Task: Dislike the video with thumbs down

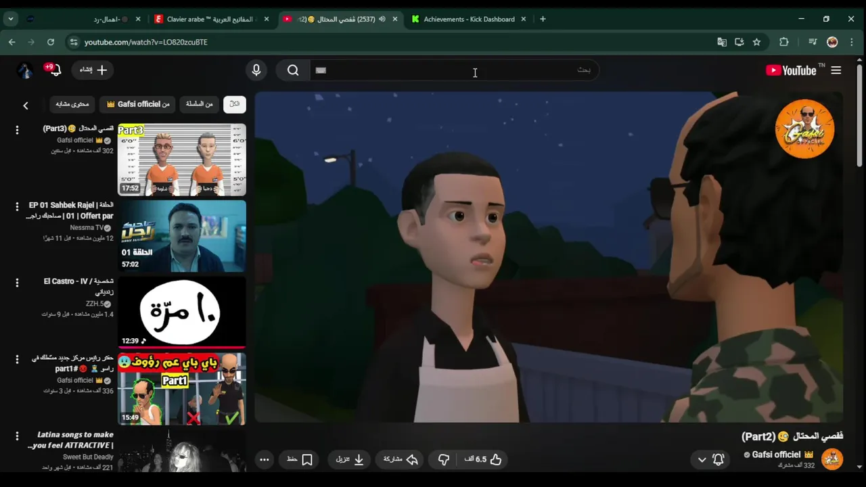Action: click(x=443, y=459)
